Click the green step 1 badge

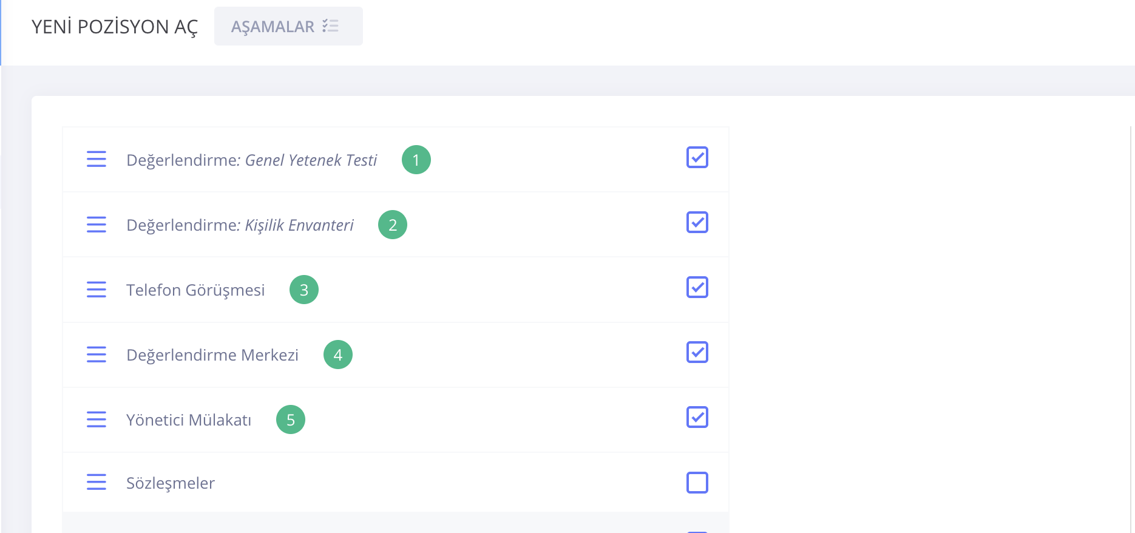click(416, 160)
